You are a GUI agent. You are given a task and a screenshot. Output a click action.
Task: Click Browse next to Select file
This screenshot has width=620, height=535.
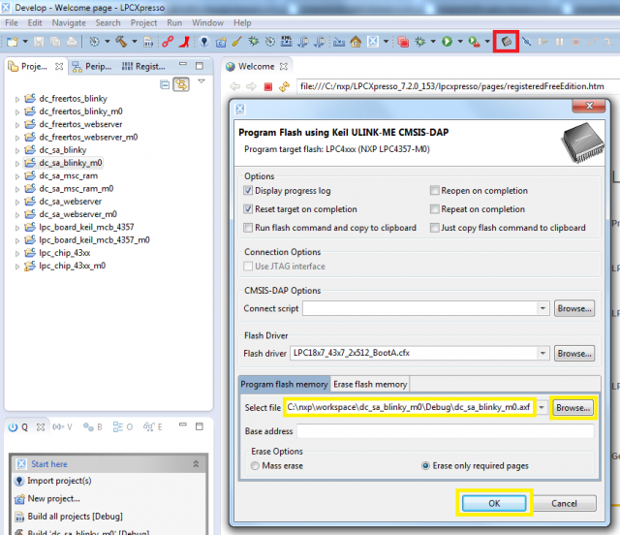coord(573,408)
